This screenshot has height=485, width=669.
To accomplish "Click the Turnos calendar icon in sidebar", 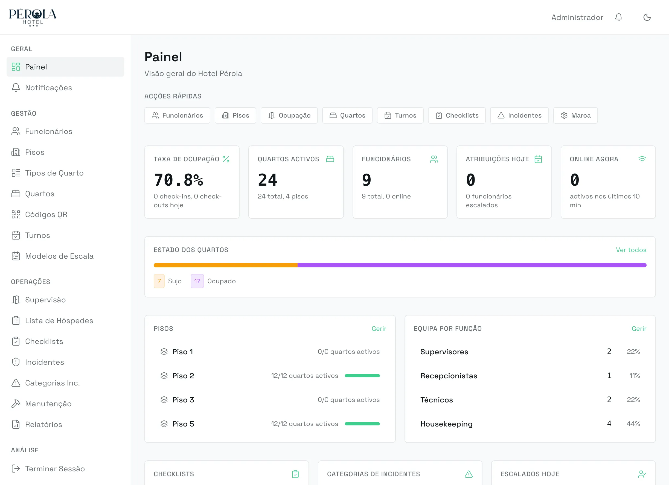I will point(16,235).
